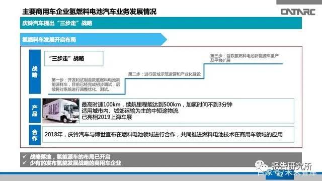This screenshot has width=322, height=181.
Task: Click the second checkmark bullet 少有的发布
Action: coord(72,163)
